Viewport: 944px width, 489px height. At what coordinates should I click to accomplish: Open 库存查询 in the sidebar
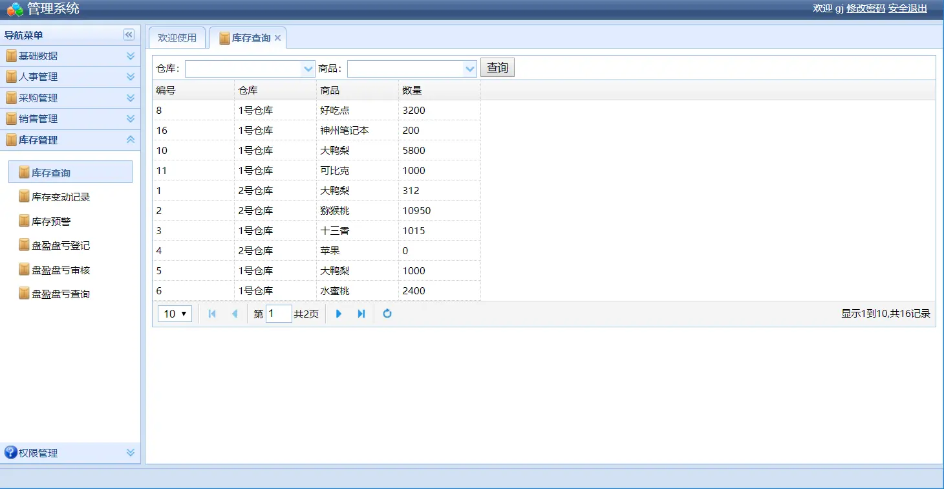point(70,173)
